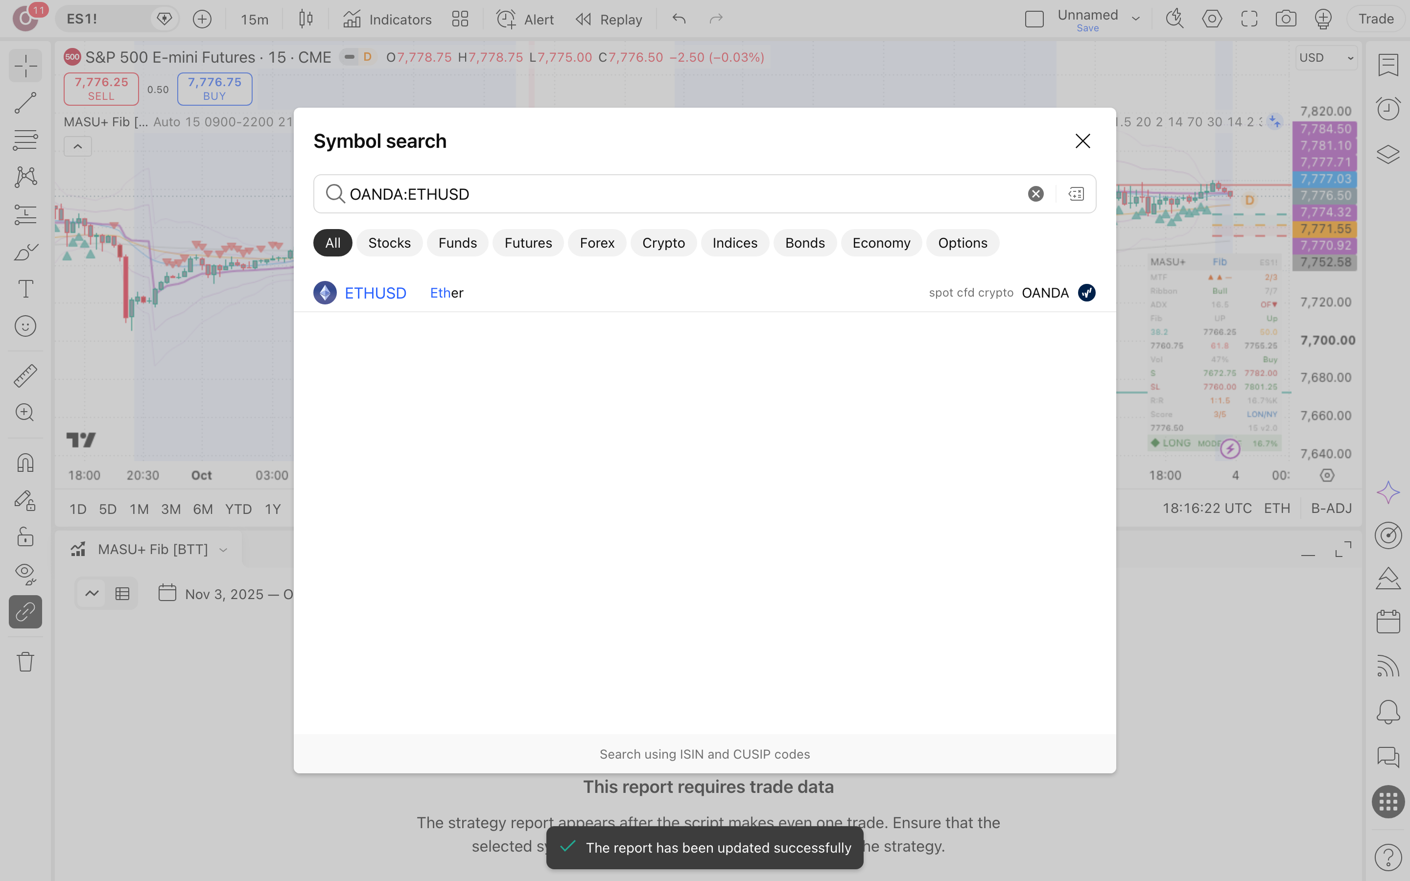Expand the MASU+ Fib [BTT] strategy dropdown

click(223, 550)
